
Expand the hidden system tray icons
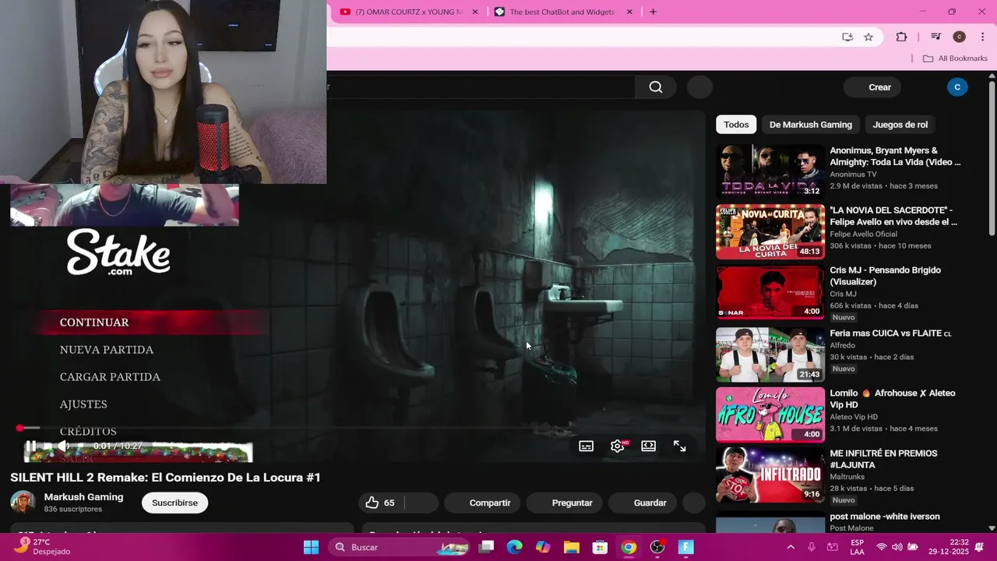click(791, 547)
